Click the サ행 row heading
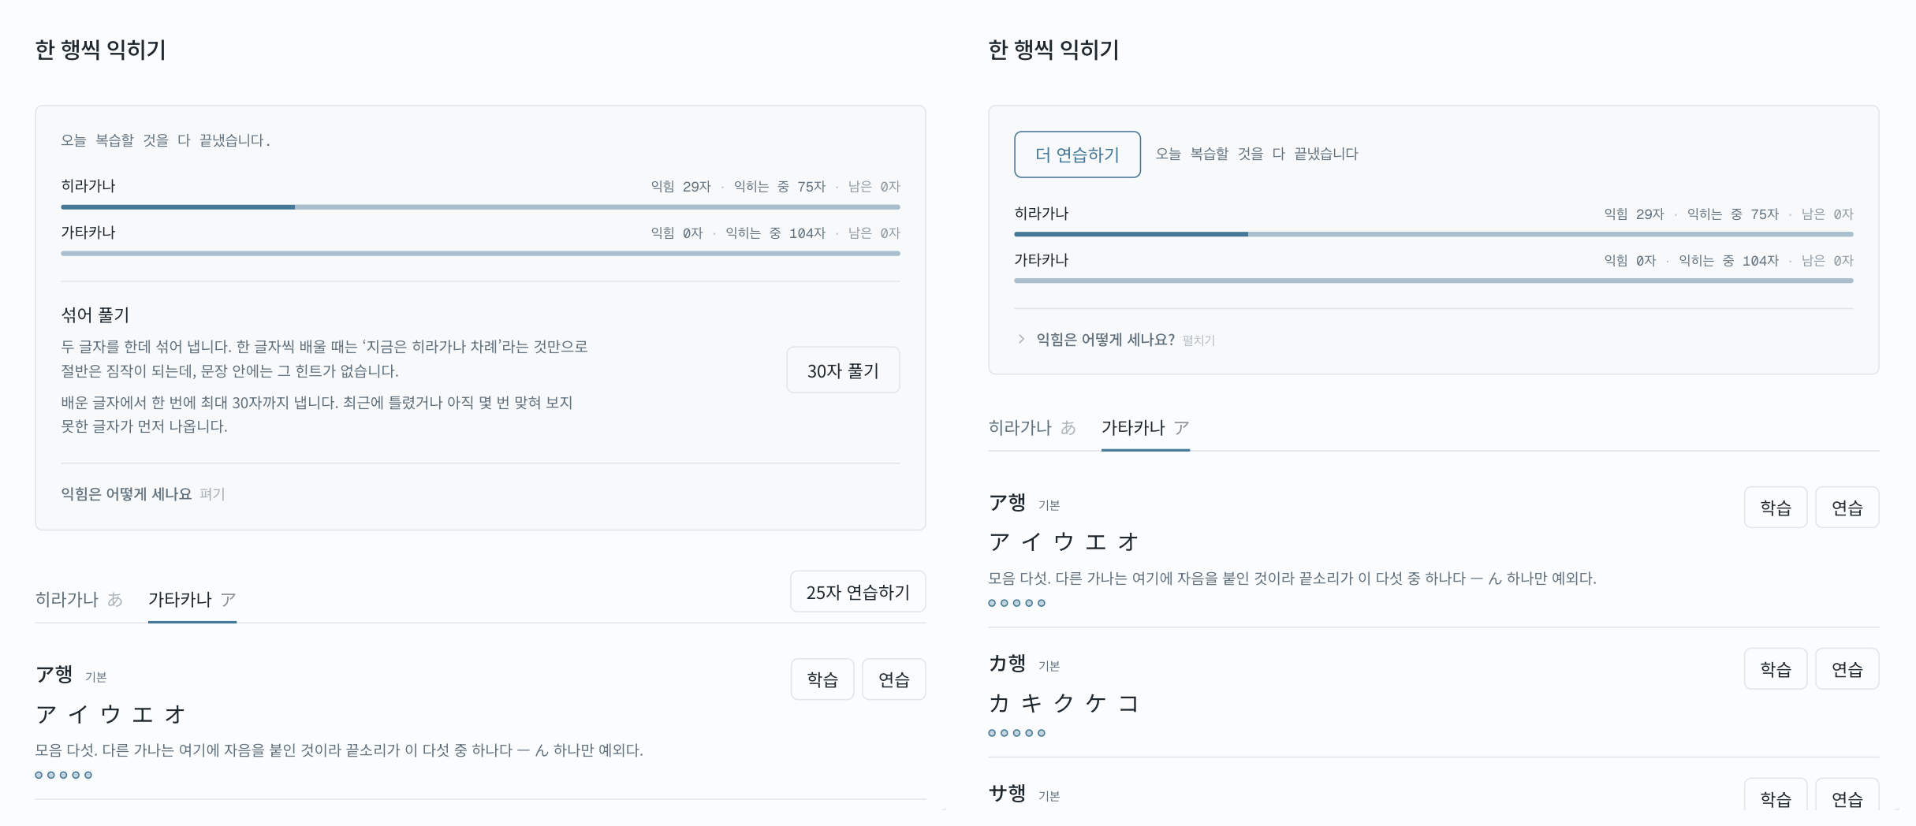 [x=1007, y=793]
